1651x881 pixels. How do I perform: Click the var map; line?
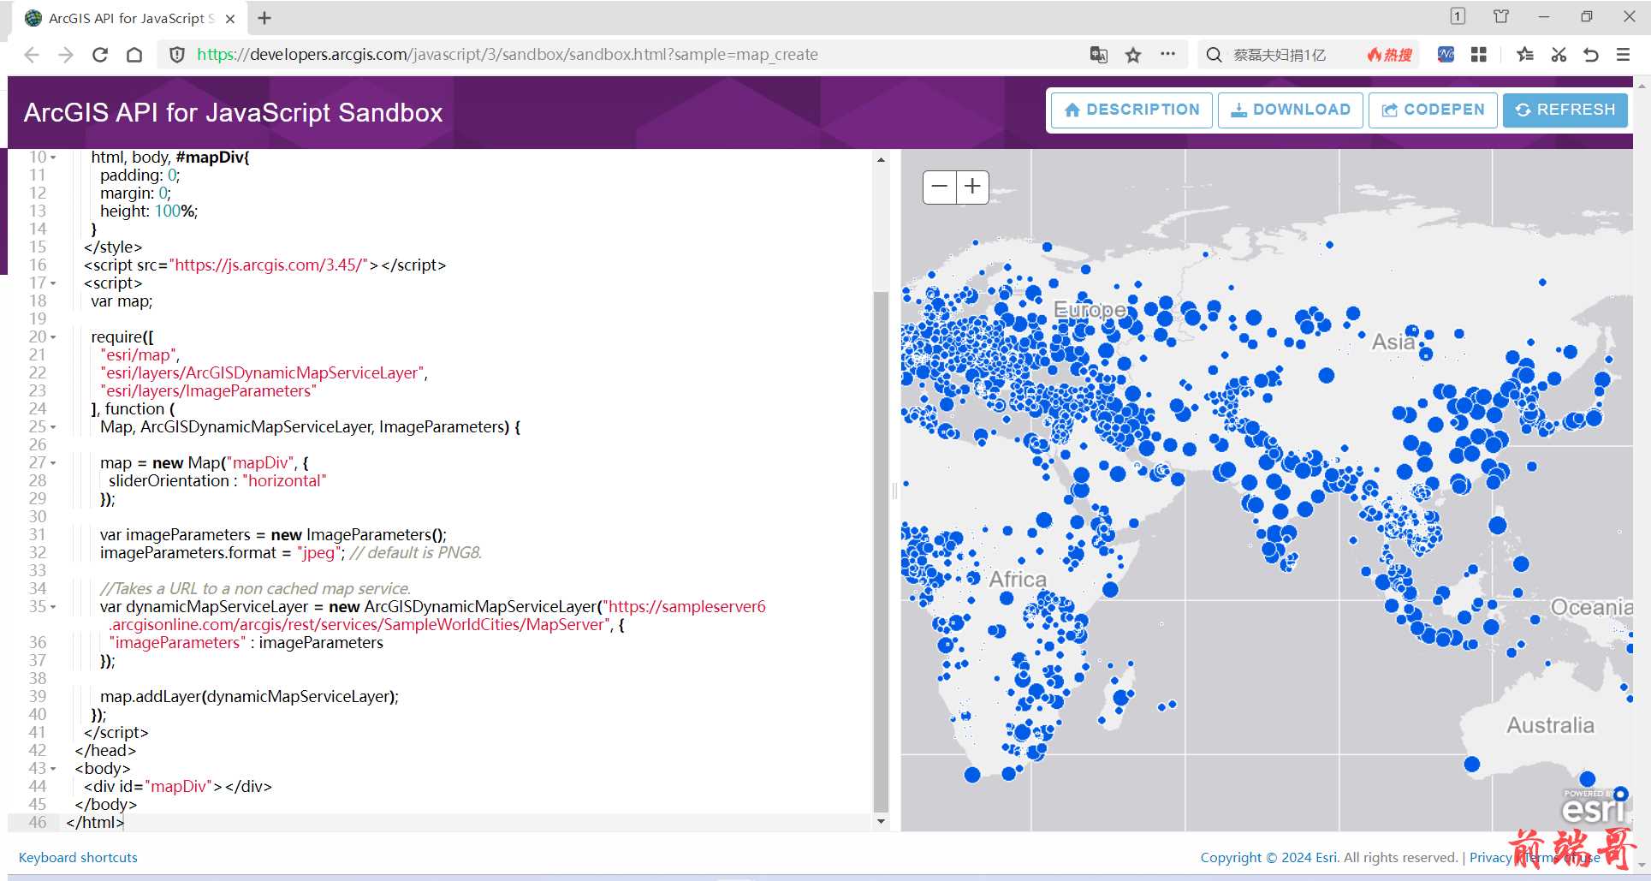122,301
